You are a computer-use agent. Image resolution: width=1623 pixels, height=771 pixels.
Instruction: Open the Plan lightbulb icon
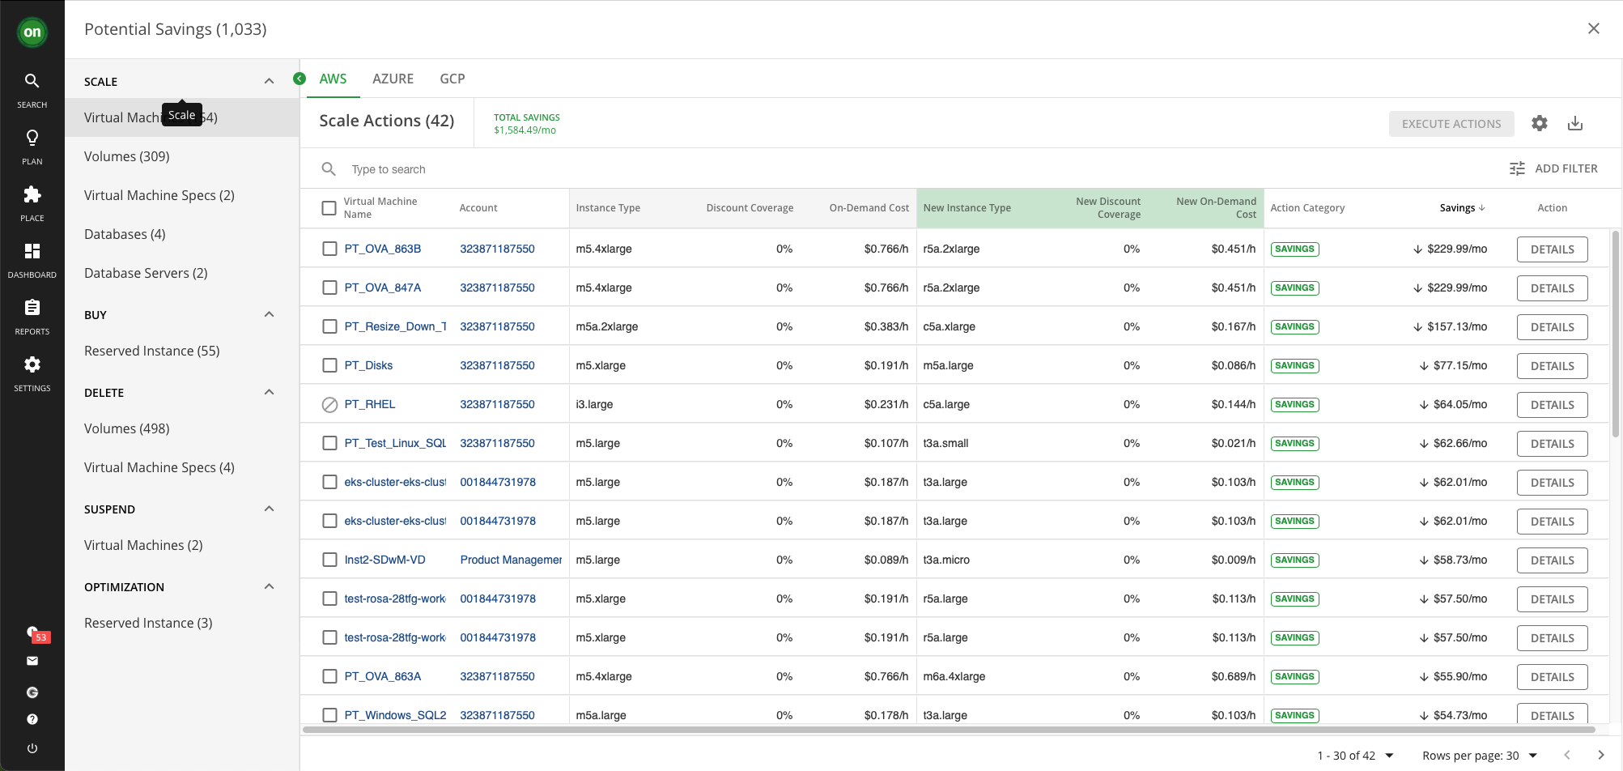tap(32, 146)
